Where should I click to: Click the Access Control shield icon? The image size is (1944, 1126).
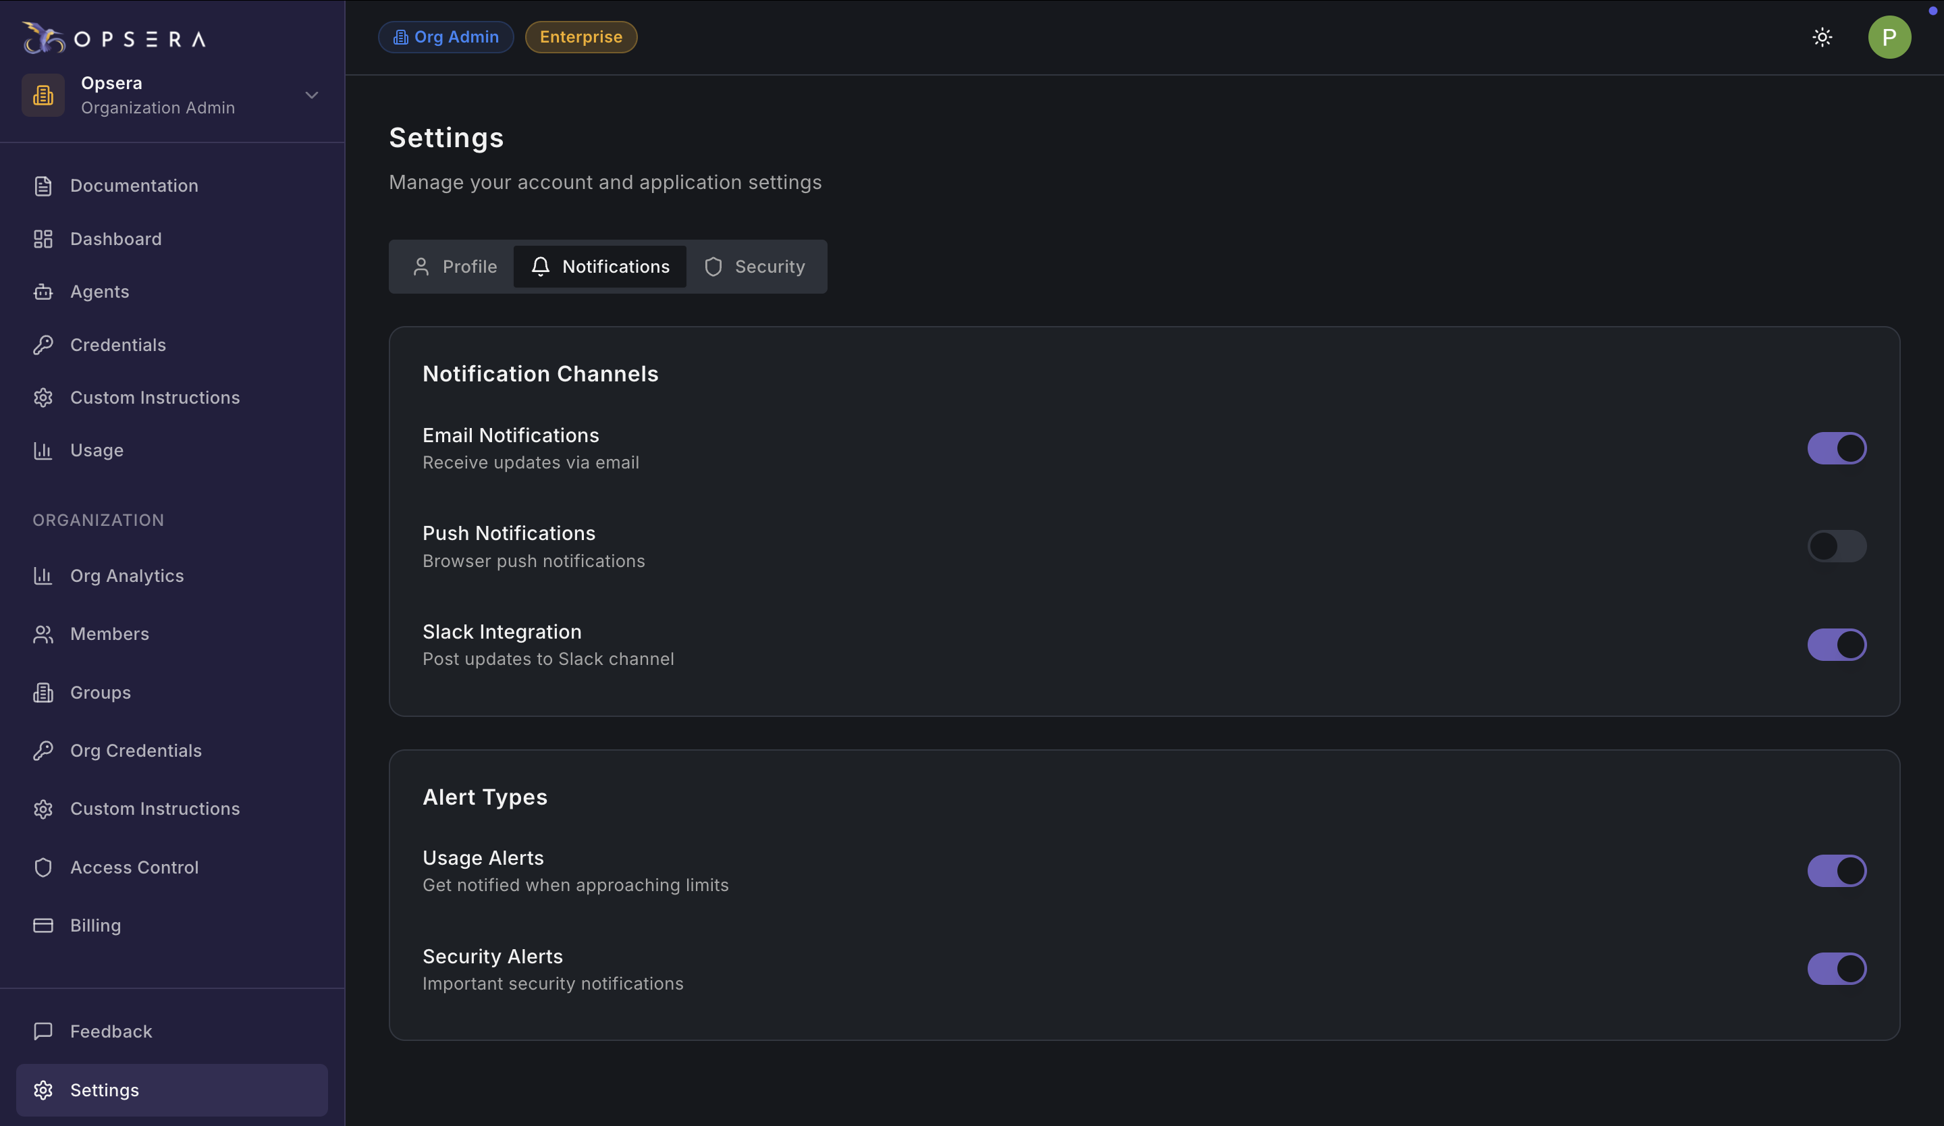[x=43, y=867]
